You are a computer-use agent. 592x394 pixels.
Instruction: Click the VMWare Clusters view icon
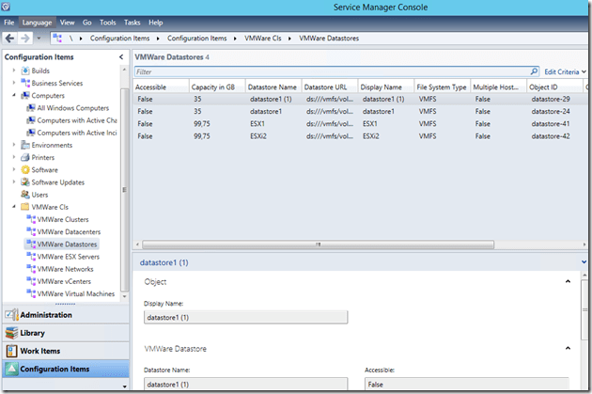tap(32, 219)
